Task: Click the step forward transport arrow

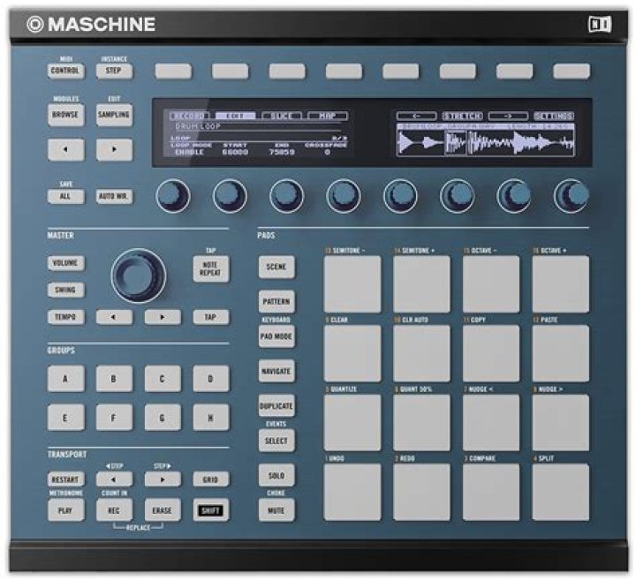Action: [163, 479]
